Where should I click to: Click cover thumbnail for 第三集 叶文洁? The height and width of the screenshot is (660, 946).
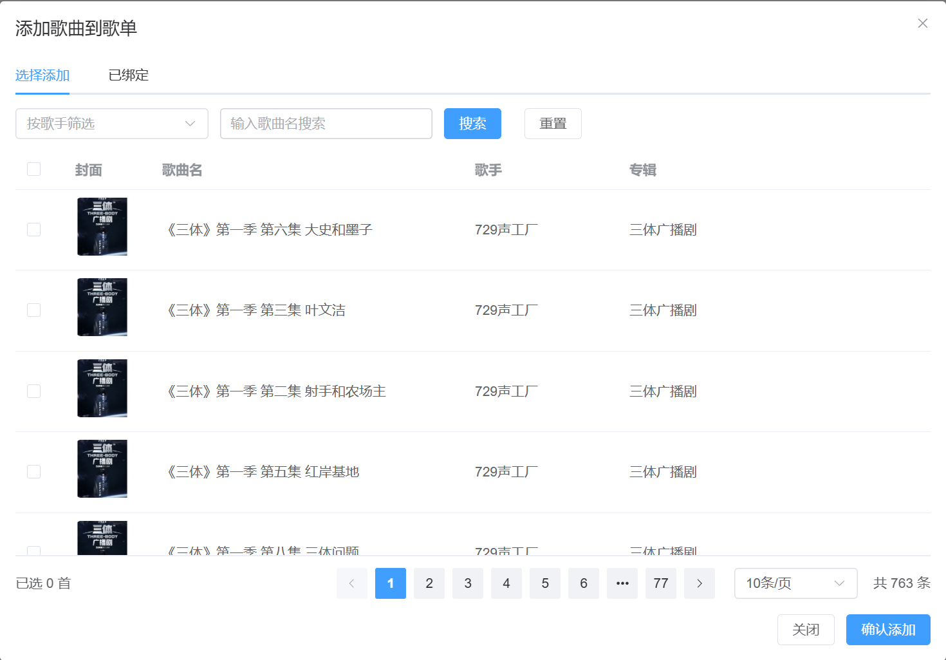(102, 307)
